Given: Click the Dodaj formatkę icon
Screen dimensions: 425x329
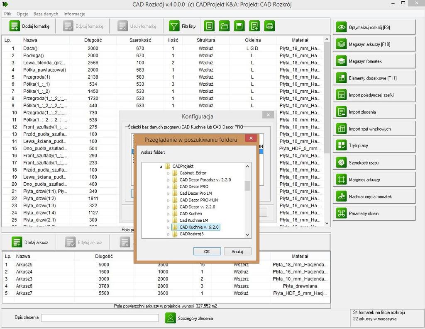Looking at the screenshot, I should [15, 26].
